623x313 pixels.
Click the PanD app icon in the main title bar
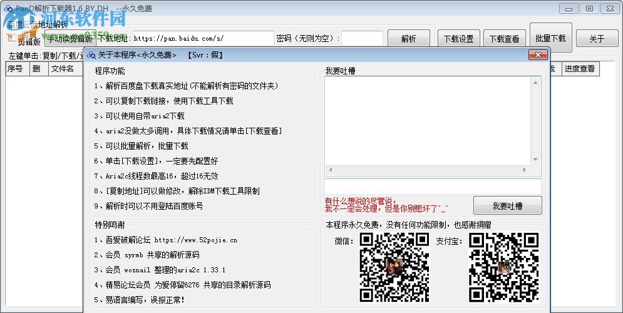click(8, 8)
